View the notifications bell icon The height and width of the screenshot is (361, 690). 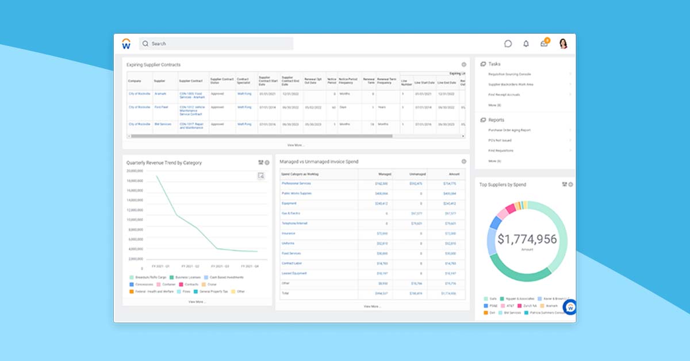pos(526,43)
